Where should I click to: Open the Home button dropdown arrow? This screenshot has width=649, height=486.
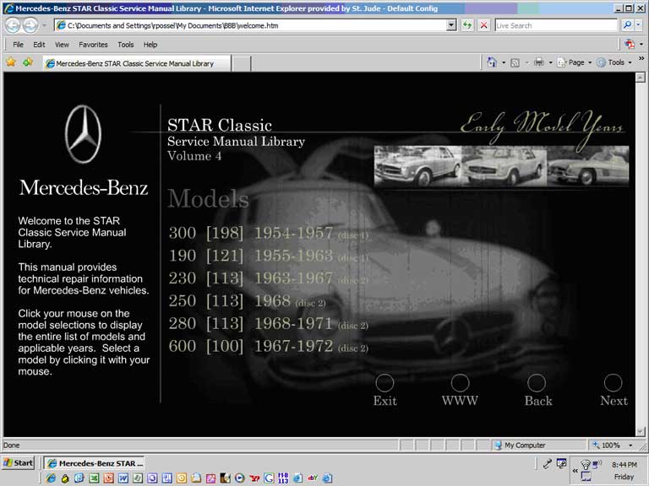click(x=504, y=62)
